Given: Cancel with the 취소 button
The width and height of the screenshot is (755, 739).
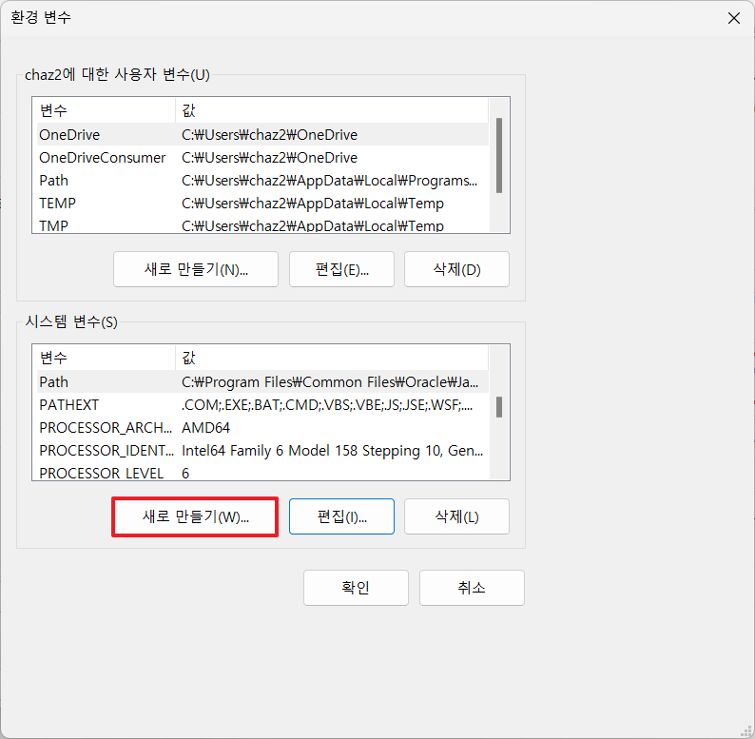Looking at the screenshot, I should [x=472, y=588].
